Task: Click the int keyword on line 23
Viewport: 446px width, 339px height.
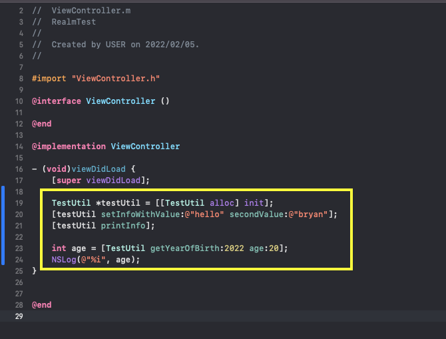Action: 59,248
